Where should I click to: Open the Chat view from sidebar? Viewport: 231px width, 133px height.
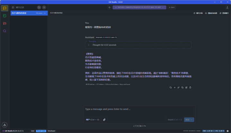4,8
